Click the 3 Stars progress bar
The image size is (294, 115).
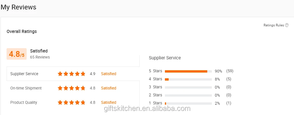point(188,87)
